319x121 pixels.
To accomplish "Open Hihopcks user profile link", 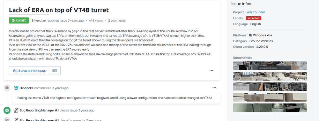I will (x=26, y=88).
